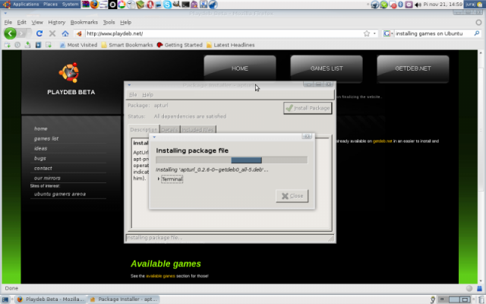Click the show desktop taskbar button
The image size is (486, 304).
[x=5, y=299]
